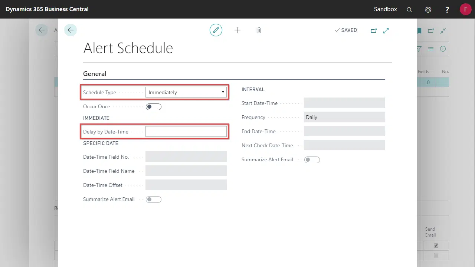Click the plus new record icon

coord(237,30)
